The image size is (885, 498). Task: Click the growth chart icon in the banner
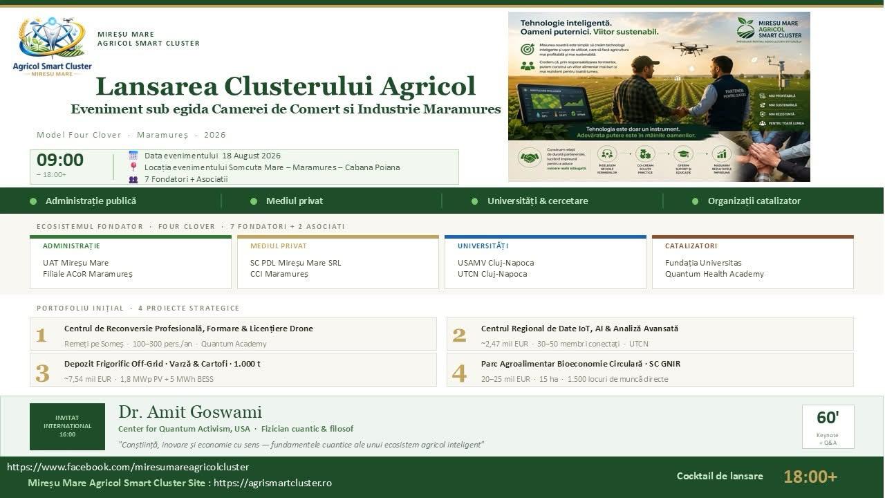[722, 154]
